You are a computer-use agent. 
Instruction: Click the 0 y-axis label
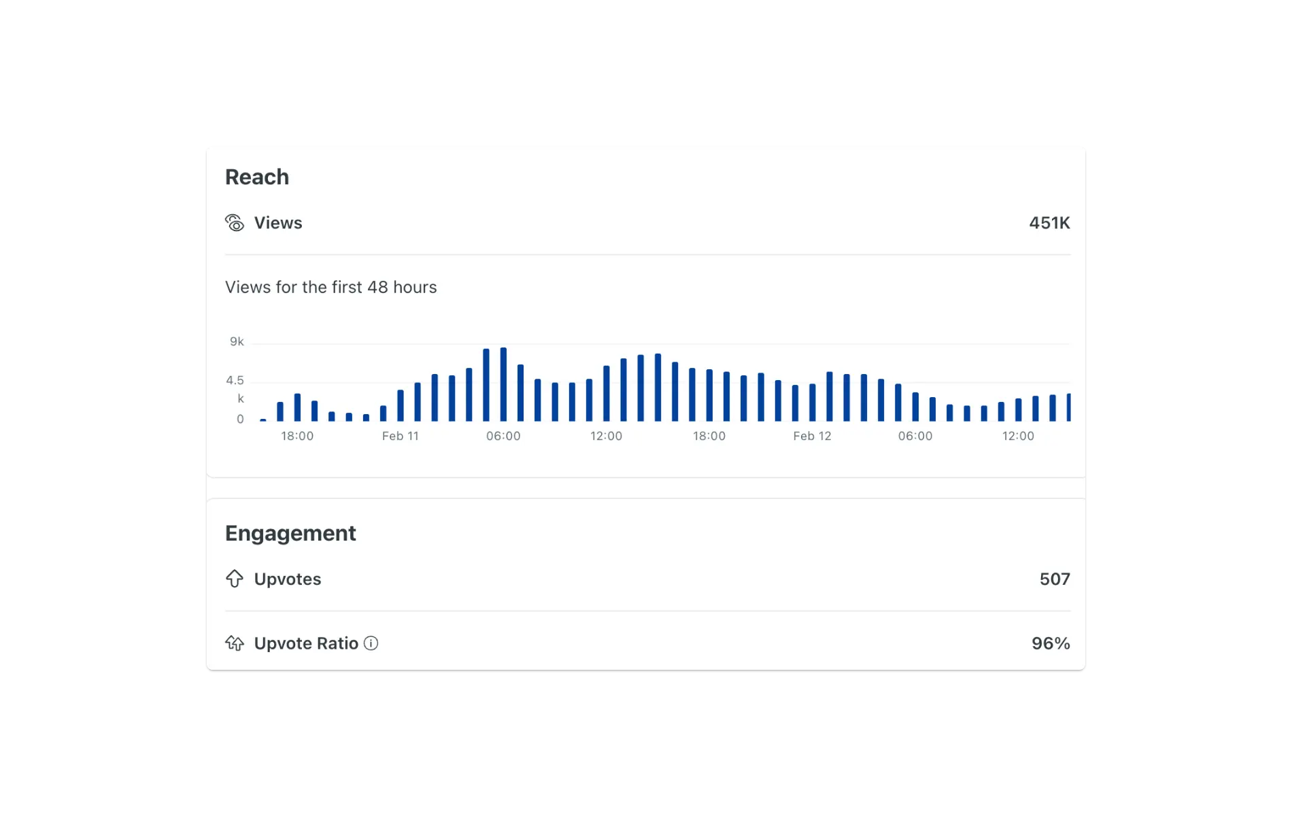240,419
